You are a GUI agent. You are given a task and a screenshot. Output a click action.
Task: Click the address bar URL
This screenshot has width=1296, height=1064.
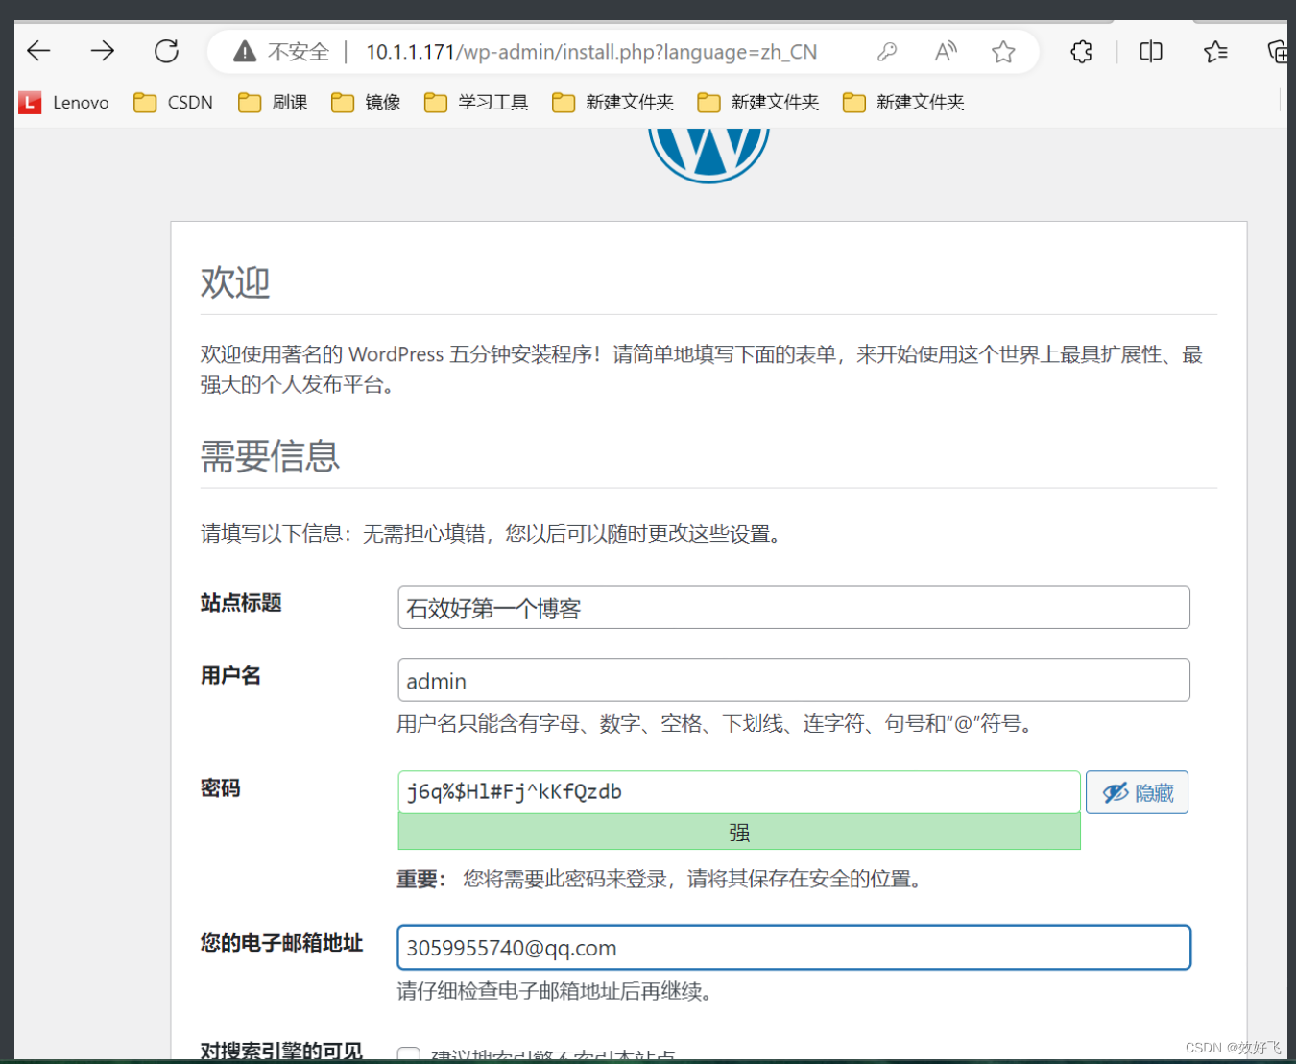click(x=591, y=52)
